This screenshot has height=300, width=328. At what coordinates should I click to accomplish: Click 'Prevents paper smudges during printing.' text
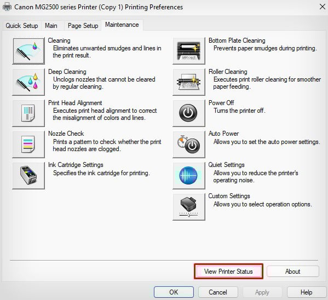265,48
